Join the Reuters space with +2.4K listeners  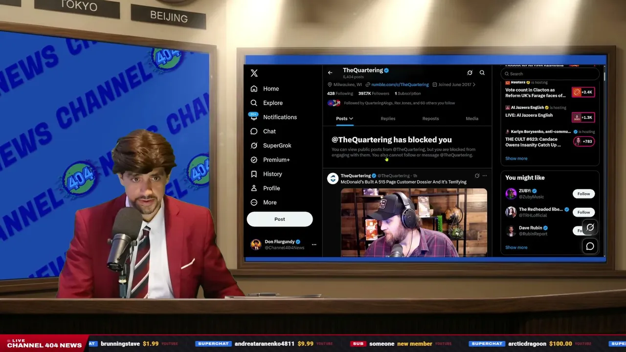point(583,92)
